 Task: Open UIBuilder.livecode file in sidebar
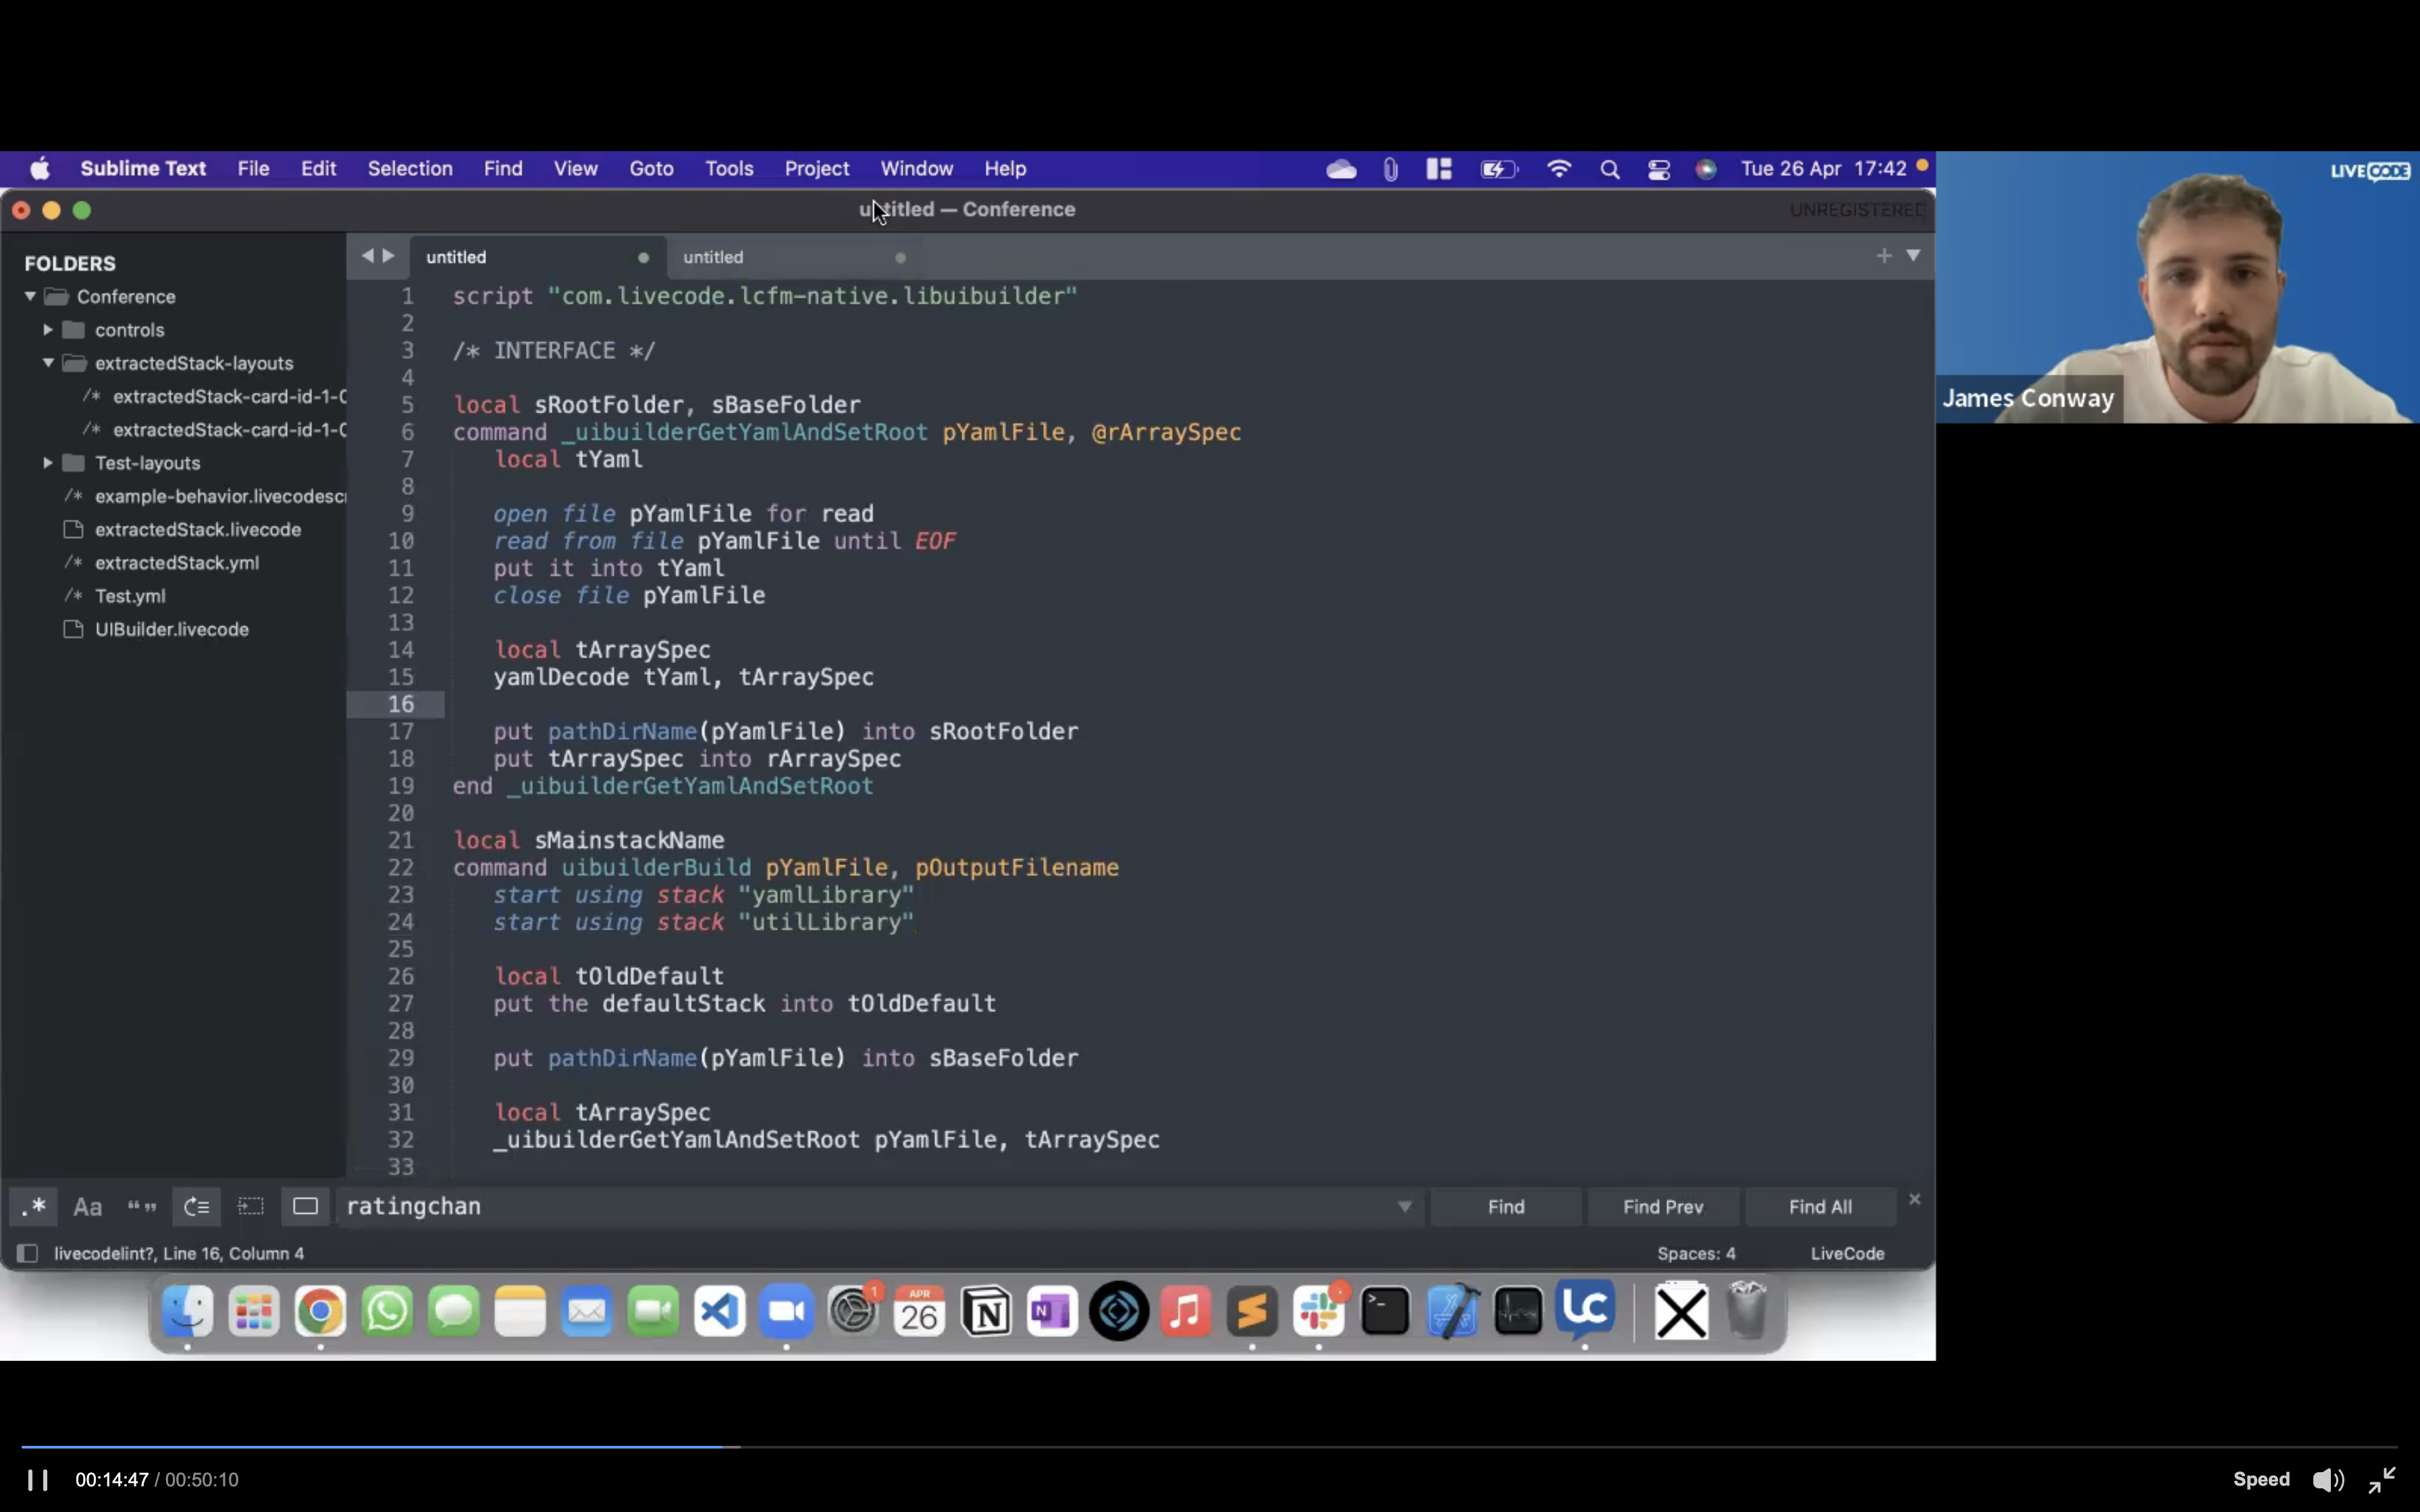click(x=172, y=630)
